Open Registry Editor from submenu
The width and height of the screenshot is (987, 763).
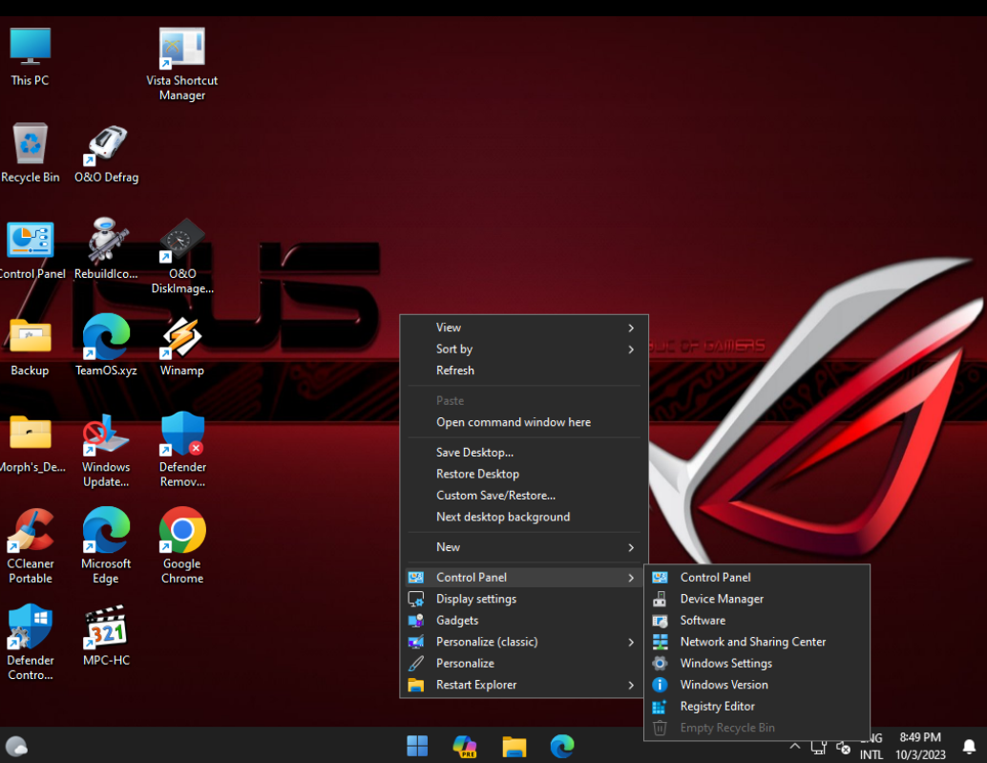(757, 707)
